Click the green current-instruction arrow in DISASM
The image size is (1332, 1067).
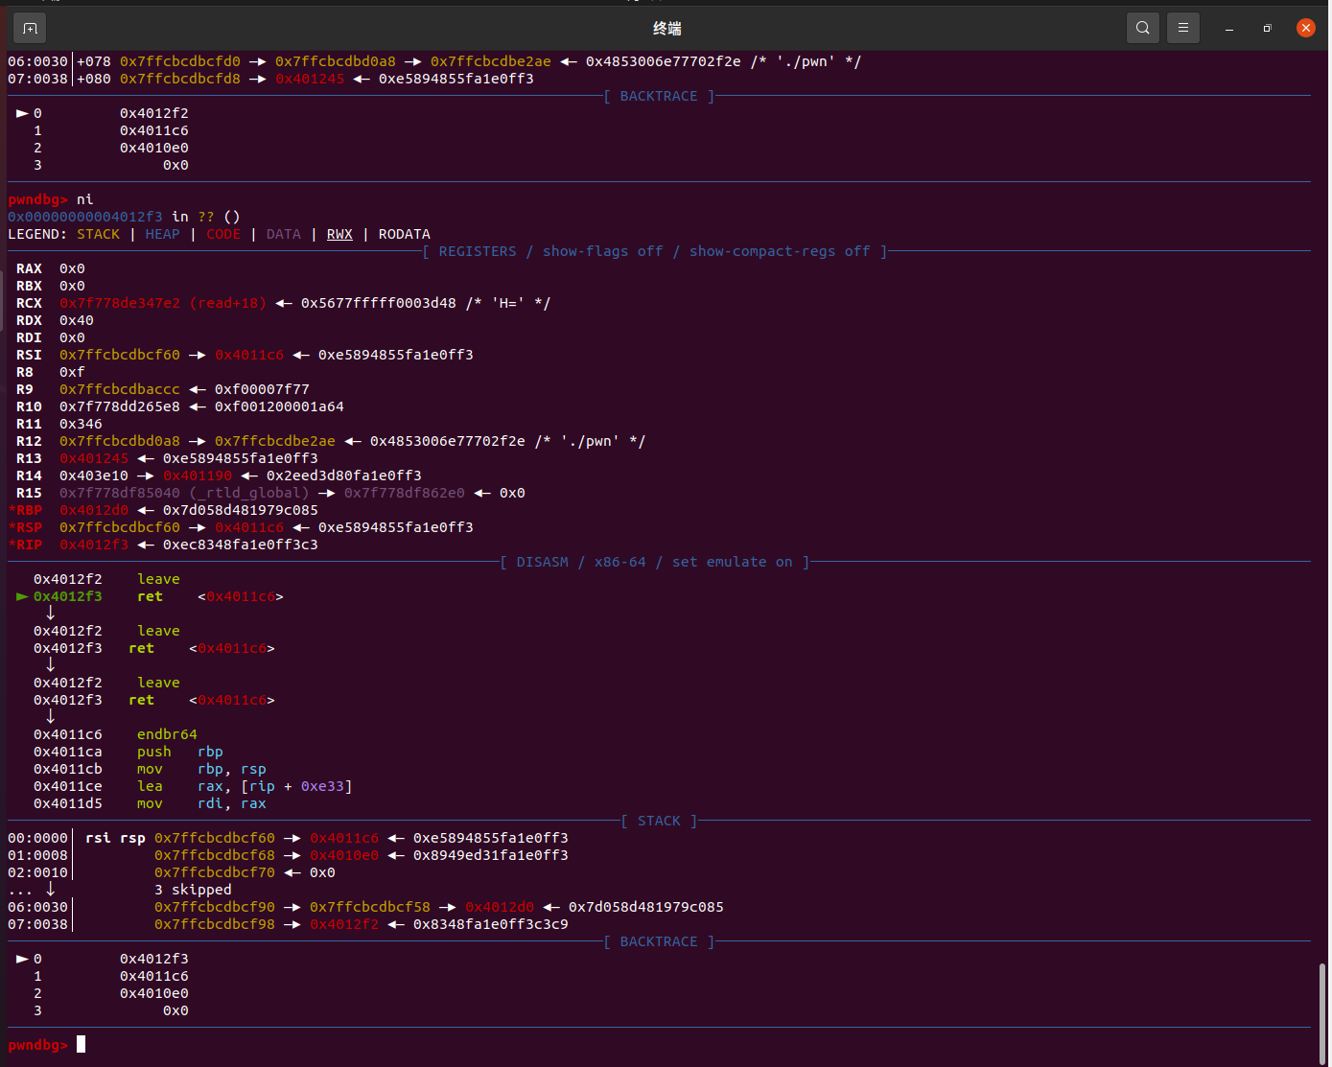[x=22, y=596]
